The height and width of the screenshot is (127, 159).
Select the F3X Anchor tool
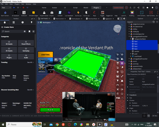118,68
